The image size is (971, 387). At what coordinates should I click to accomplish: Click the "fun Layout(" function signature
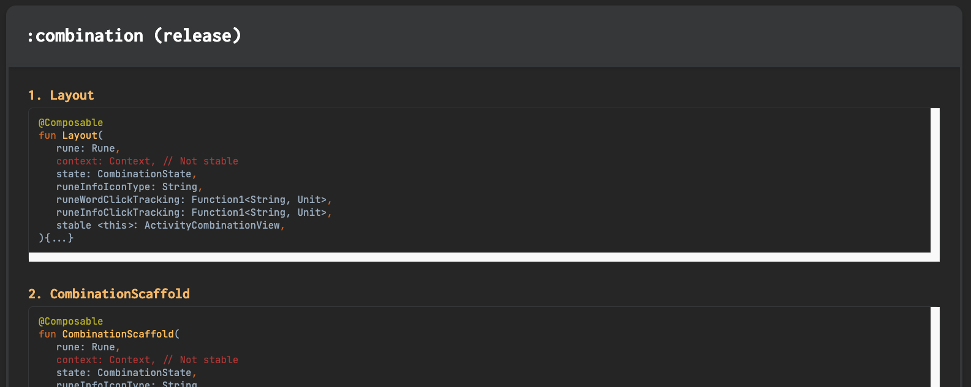71,136
